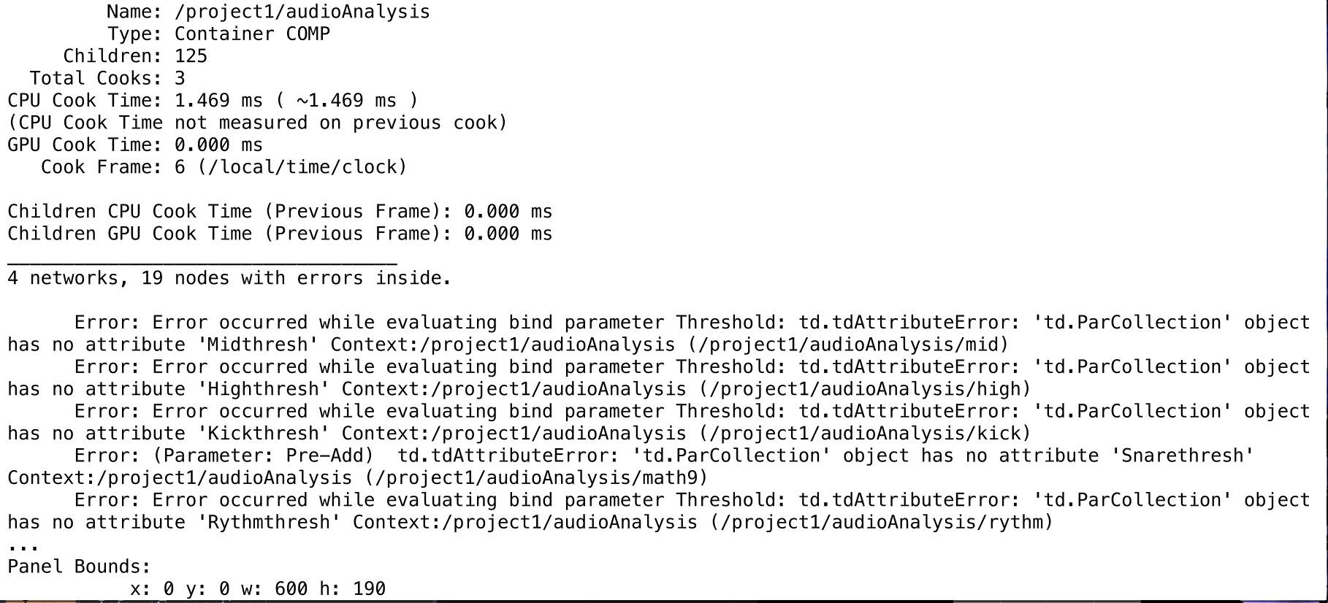
Task: Click the GPU Cook Time 0.000 ms value
Action: (x=218, y=145)
